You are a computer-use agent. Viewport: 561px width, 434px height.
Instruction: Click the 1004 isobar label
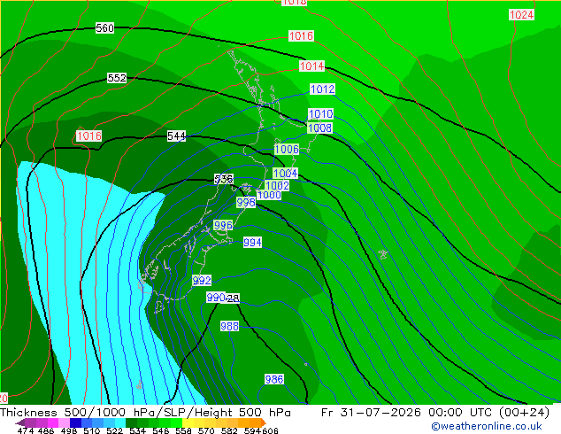tap(285, 174)
